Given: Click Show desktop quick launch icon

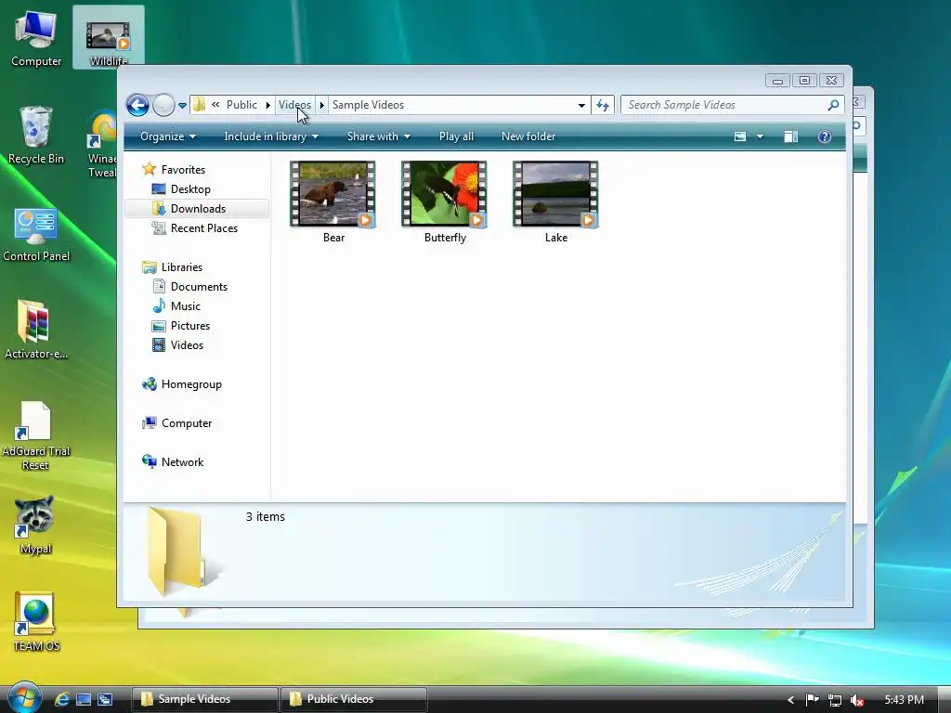Looking at the screenshot, I should point(84,699).
